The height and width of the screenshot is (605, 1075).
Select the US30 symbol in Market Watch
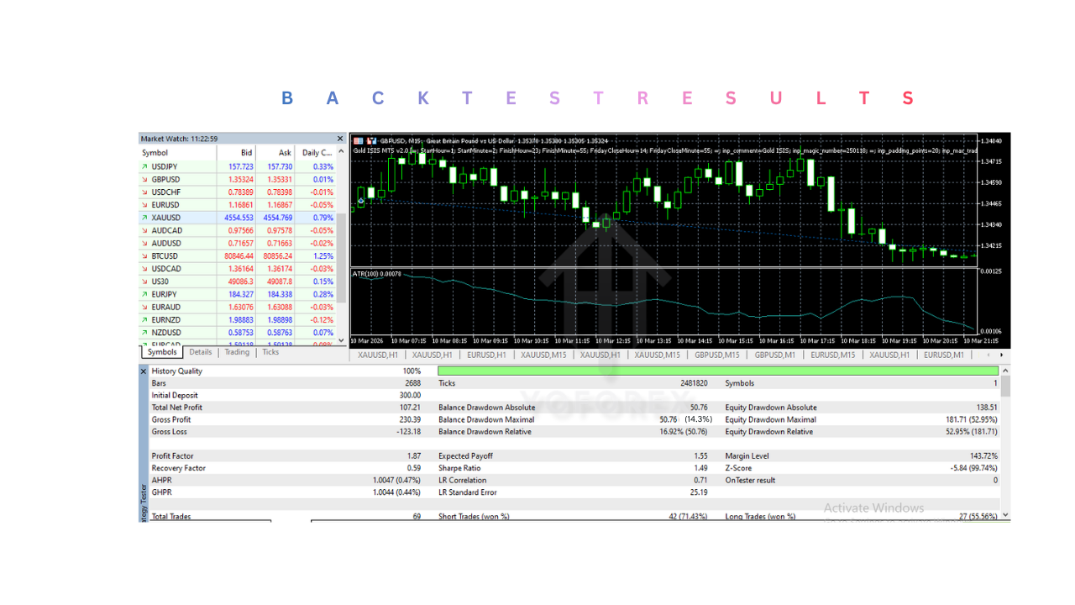[160, 281]
